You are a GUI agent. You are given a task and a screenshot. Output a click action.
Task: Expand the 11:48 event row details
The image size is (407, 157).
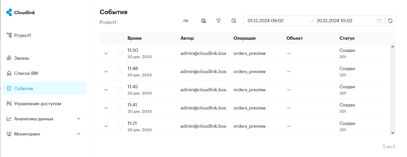click(106, 72)
